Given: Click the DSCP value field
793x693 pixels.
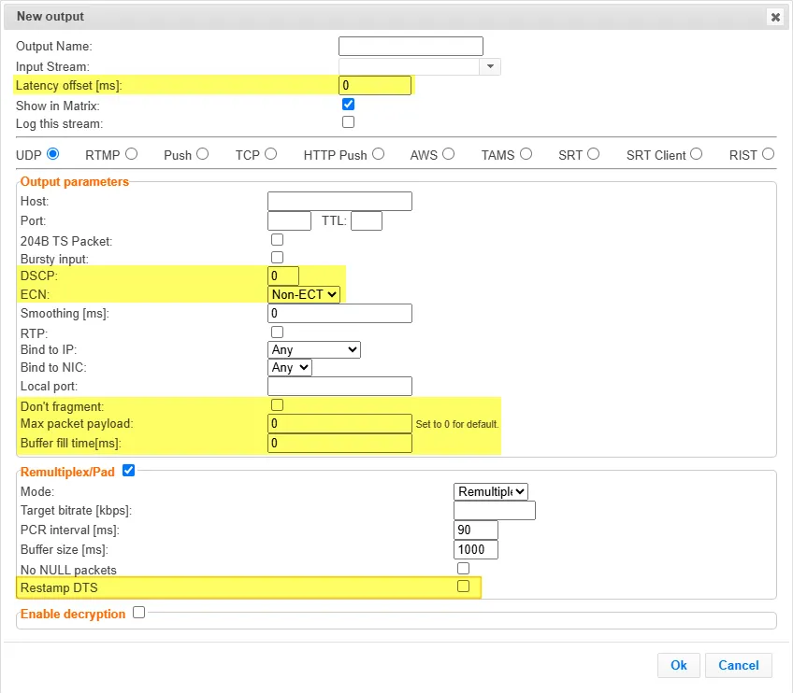Looking at the screenshot, I should point(283,276).
